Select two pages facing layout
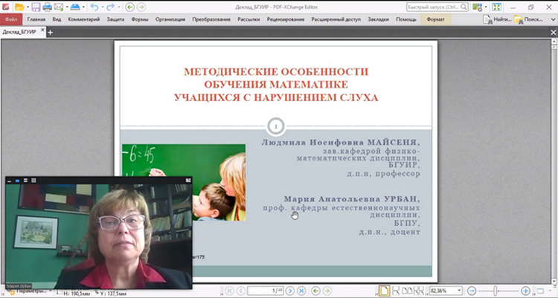 click(x=407, y=291)
